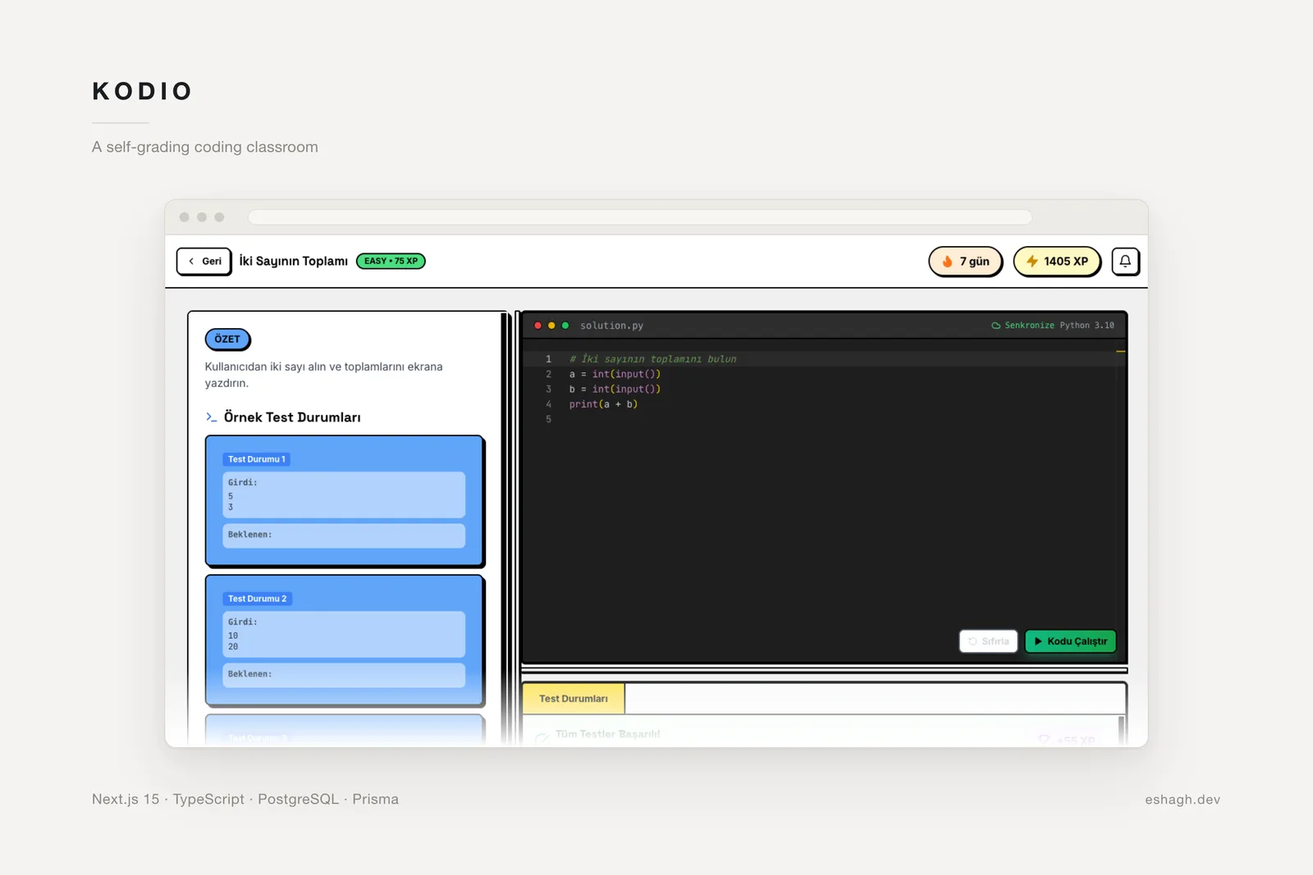
Task: Place cursor on code line 1 comment
Action: tap(652, 359)
